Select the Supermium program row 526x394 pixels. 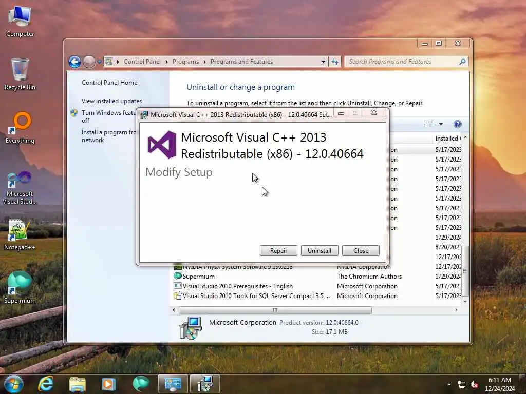pyautogui.click(x=317, y=277)
